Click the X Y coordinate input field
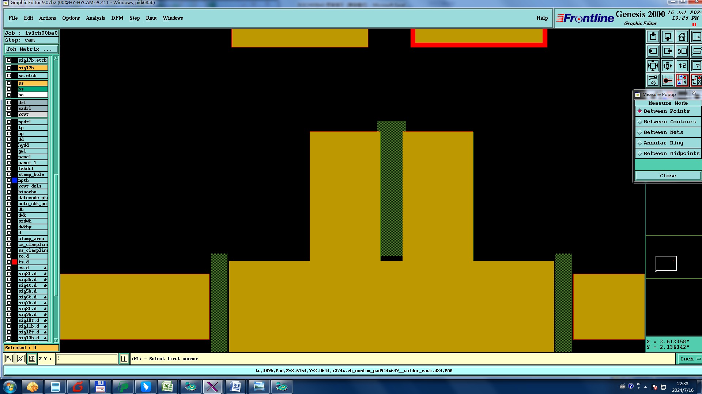 coord(87,359)
